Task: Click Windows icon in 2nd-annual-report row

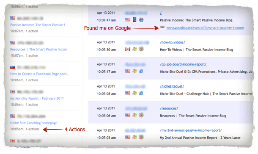Action: tap(134, 137)
